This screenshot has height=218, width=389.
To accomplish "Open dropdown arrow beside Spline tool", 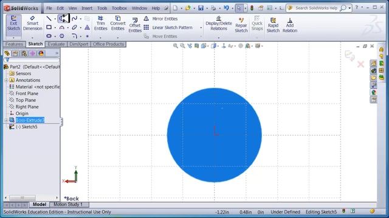I will point(80,19).
